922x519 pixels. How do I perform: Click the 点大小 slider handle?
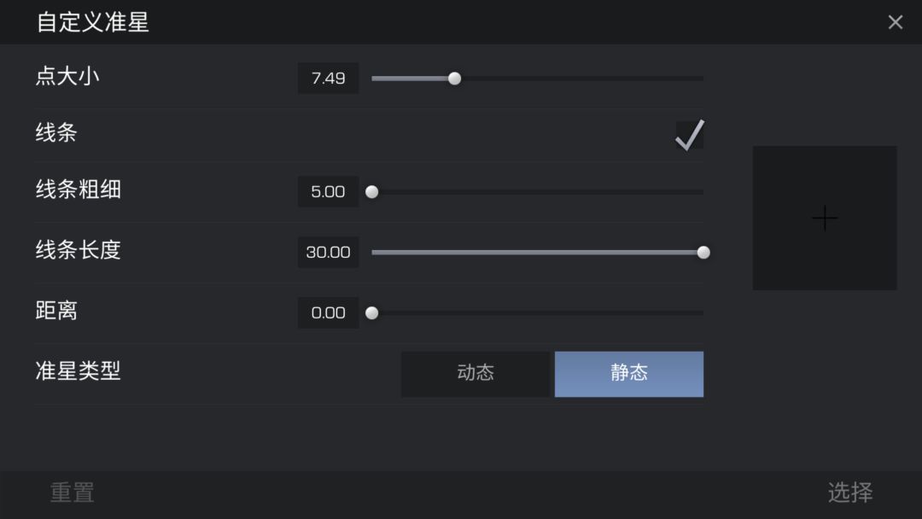[x=454, y=79]
